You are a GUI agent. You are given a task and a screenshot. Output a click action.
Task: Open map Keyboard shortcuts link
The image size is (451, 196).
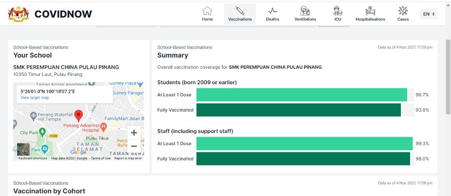[x=33, y=158]
